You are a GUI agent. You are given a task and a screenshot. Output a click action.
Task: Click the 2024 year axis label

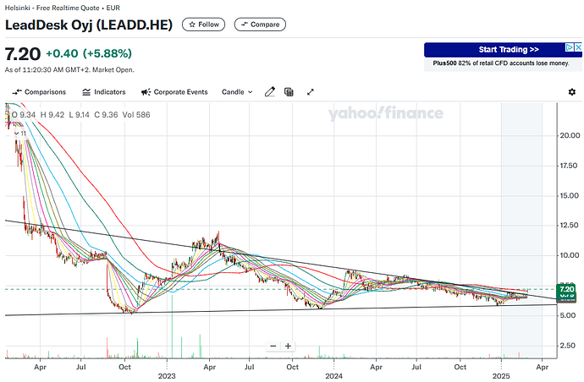coord(333,376)
